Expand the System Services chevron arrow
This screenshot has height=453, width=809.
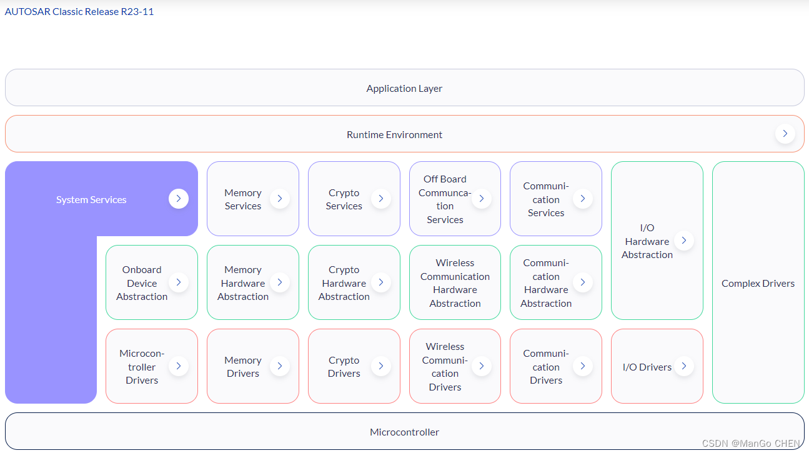point(179,199)
